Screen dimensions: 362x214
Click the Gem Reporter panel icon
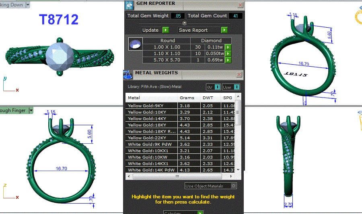(x=129, y=5)
